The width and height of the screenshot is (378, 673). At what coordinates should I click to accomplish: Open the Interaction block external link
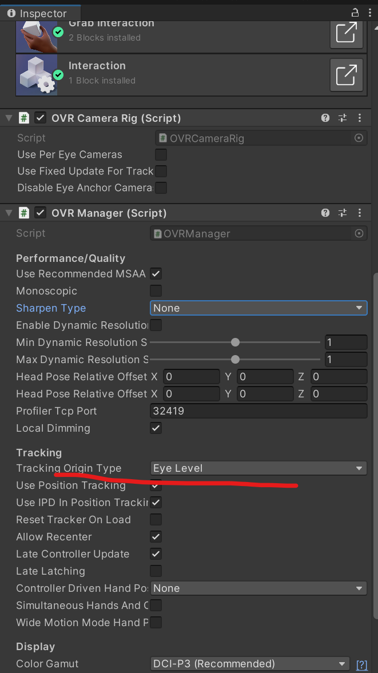tap(346, 75)
